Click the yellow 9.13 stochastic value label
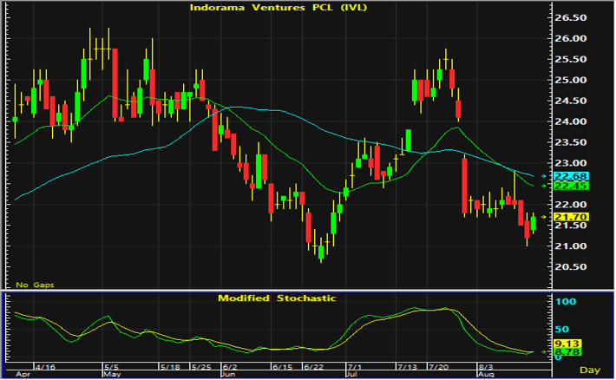 567,344
